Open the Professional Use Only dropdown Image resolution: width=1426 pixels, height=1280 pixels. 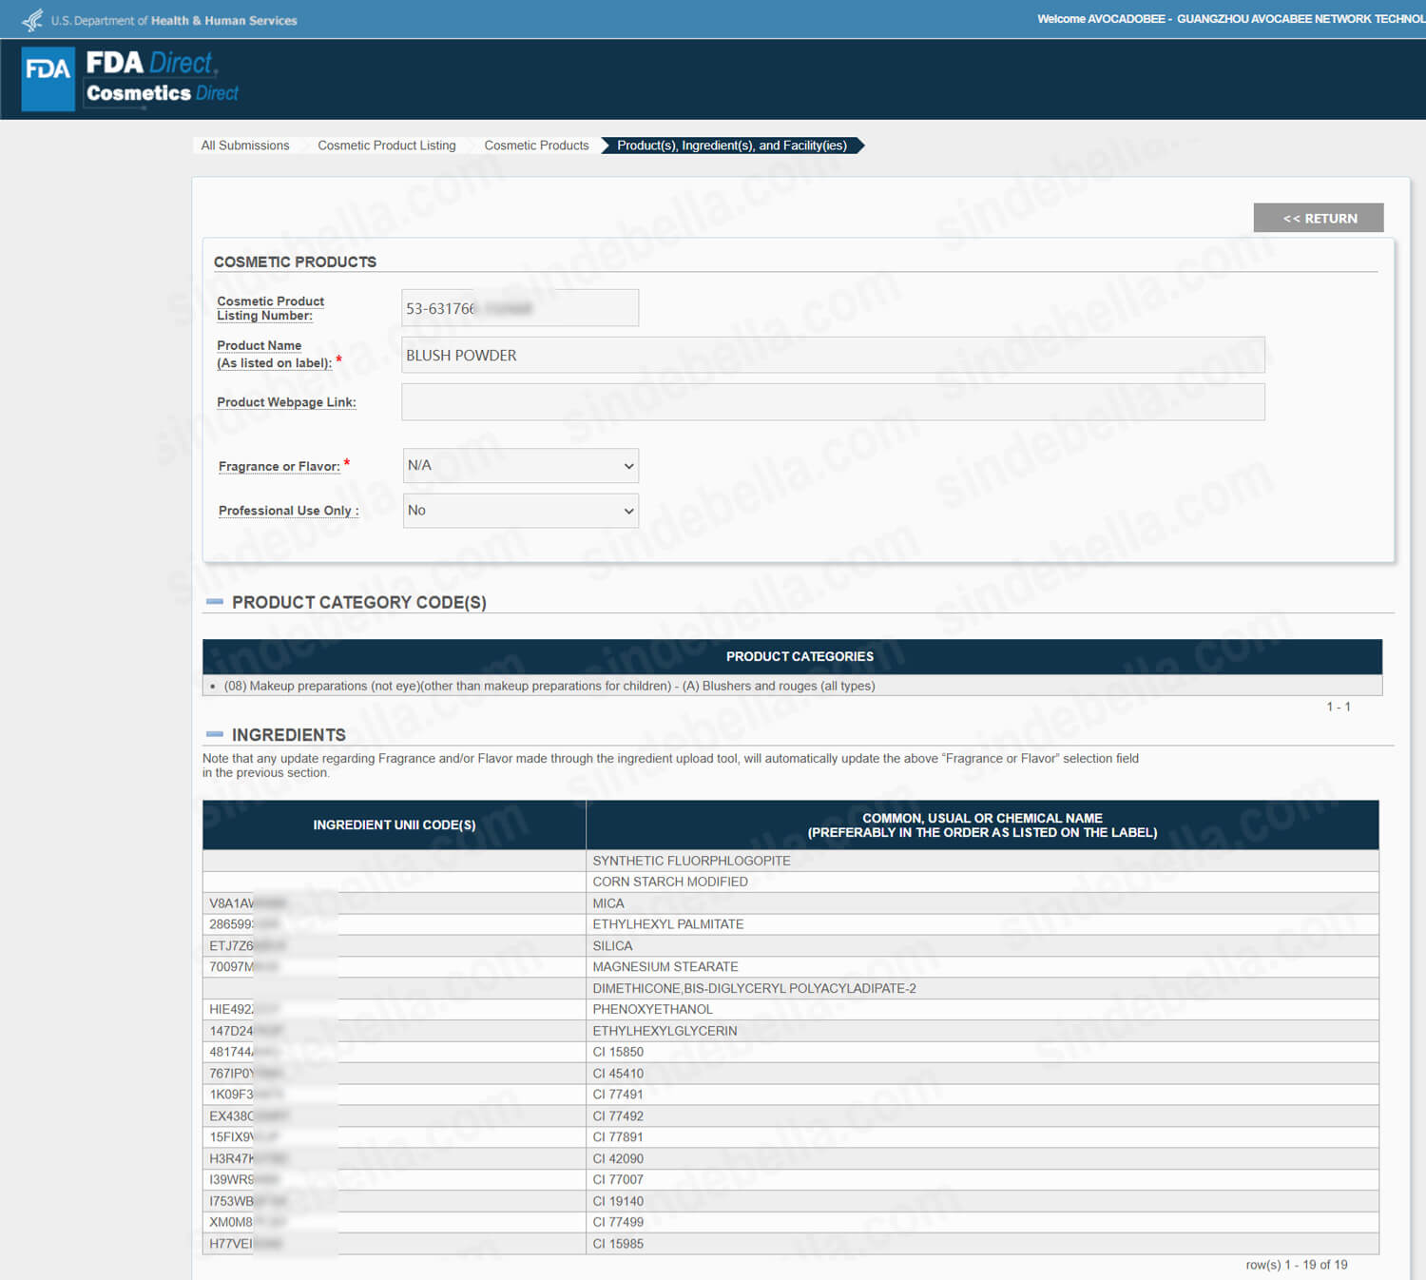[520, 511]
